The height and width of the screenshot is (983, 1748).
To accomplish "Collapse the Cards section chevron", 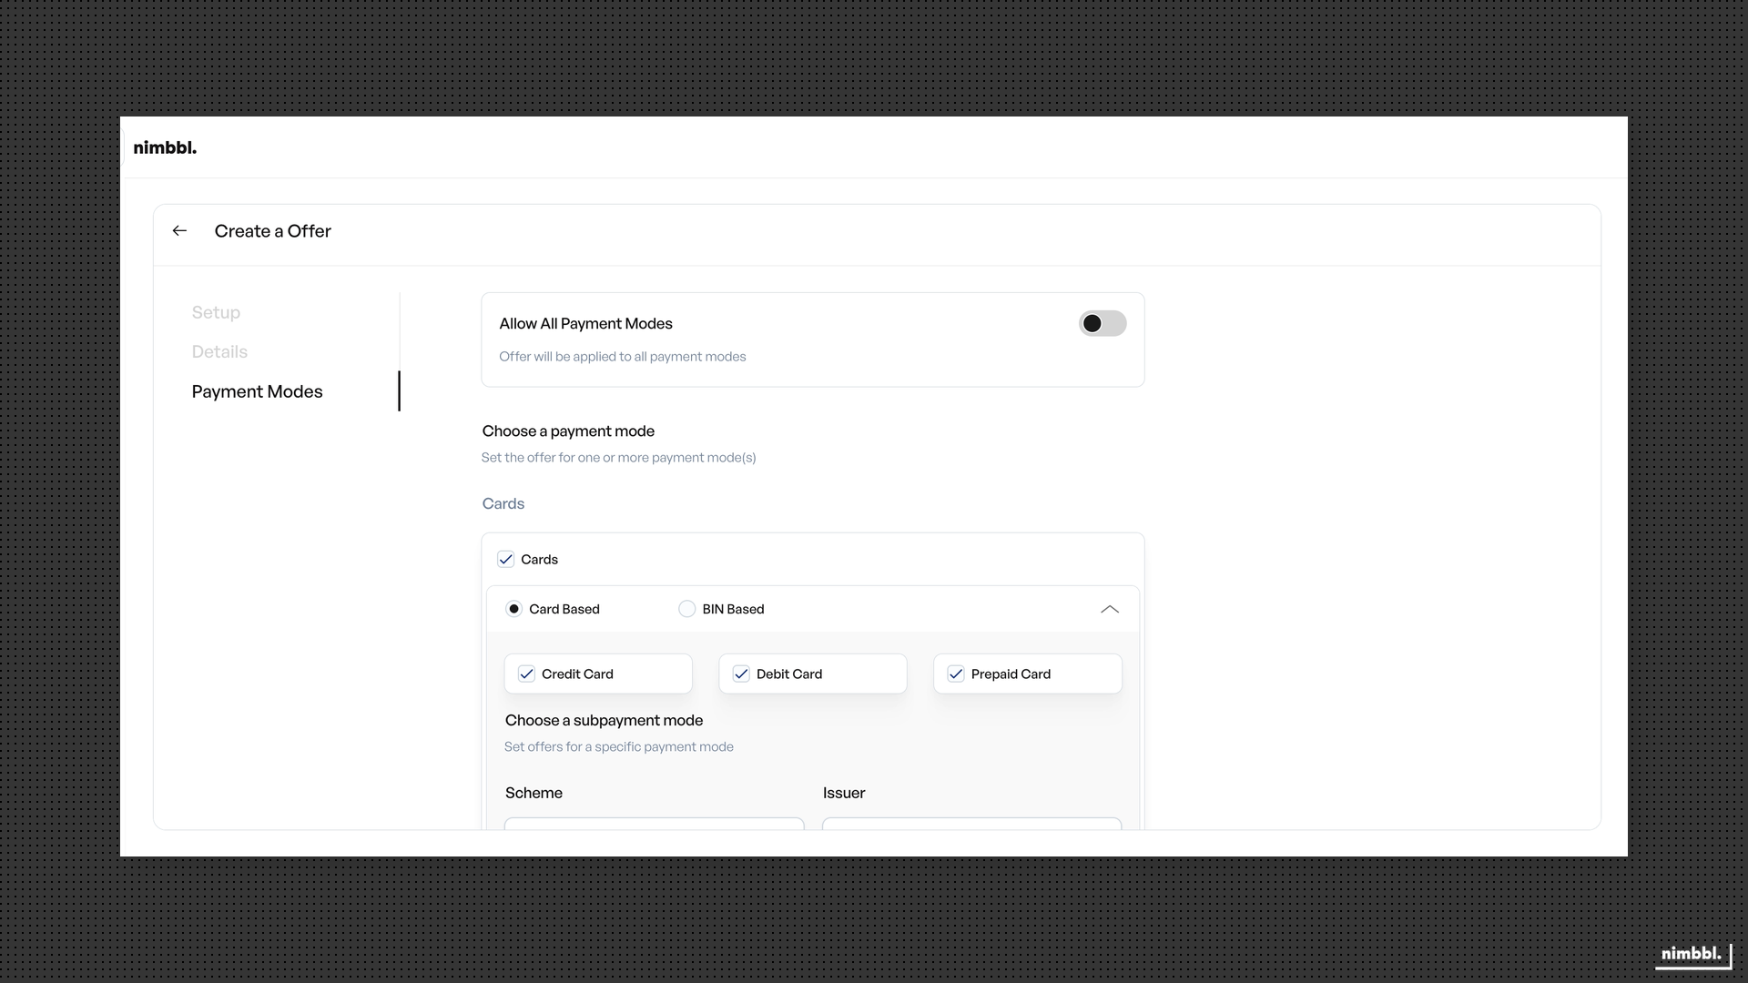I will [1109, 609].
